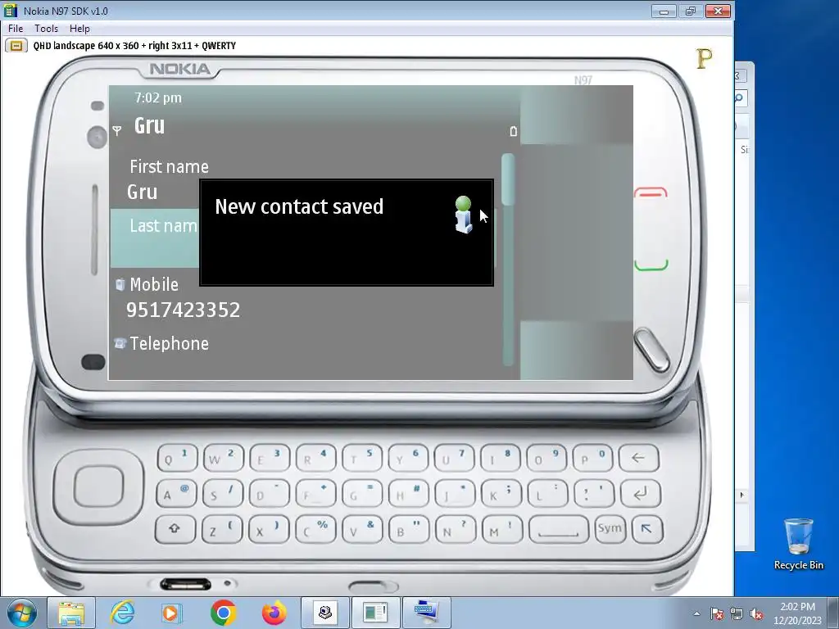839x629 pixels.
Task: Click the E key on keyboard
Action: [269, 458]
